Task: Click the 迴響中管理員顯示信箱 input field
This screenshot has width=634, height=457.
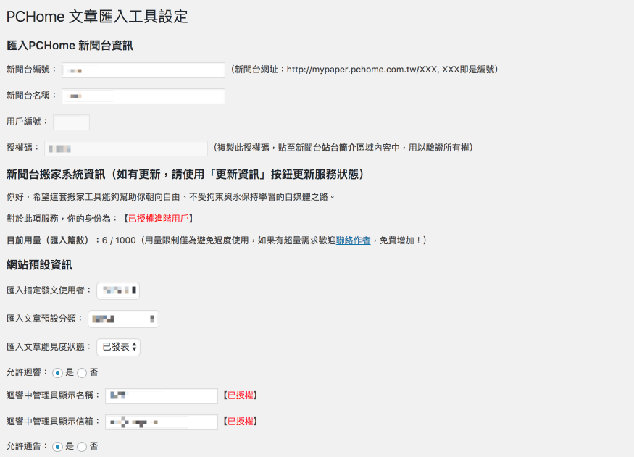Action: pos(162,422)
